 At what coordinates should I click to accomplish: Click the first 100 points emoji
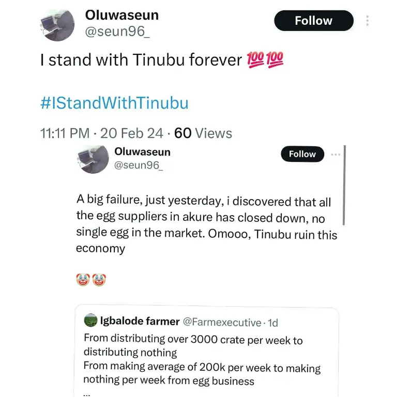coord(256,60)
